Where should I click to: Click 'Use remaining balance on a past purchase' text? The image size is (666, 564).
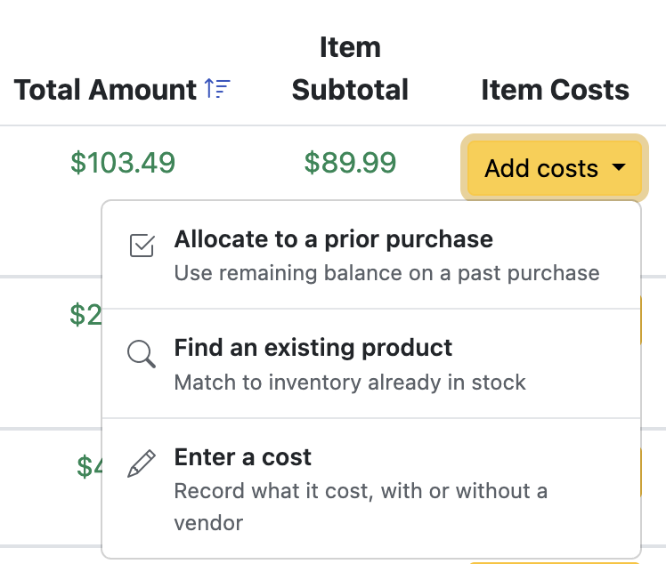coord(386,273)
